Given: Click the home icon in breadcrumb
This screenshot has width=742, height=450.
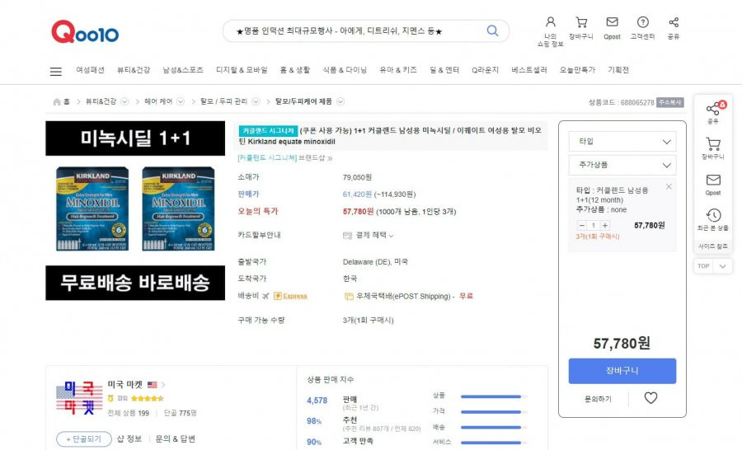Looking at the screenshot, I should pos(57,101).
